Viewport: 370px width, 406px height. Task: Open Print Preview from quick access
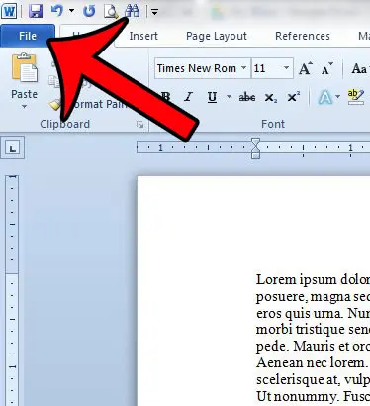[x=111, y=11]
